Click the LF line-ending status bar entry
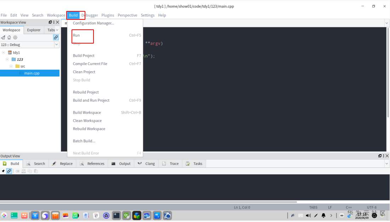This screenshot has width=390, height=222. click(330, 207)
